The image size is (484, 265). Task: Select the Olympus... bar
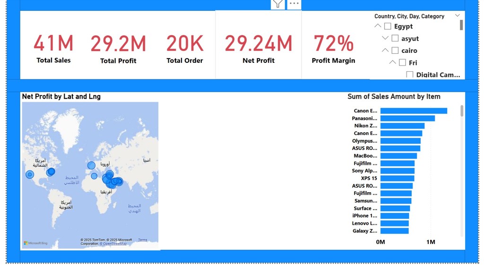(x=400, y=141)
